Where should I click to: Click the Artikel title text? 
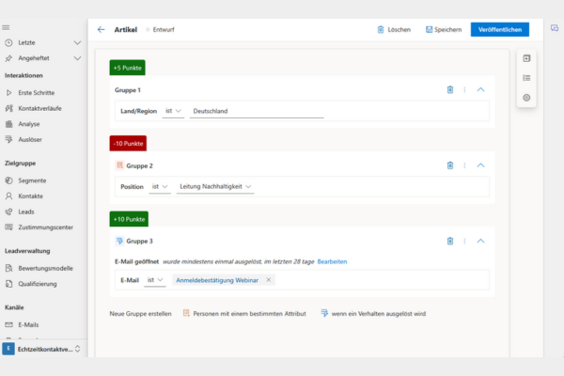(x=126, y=29)
